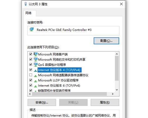Image resolution: width=148 pixels, height=118 pixels.
Task: Switch to the 网络 tab
Action: pos(29,13)
